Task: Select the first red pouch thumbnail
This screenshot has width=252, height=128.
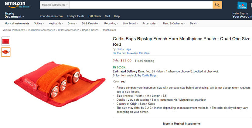Action: pos(6,41)
